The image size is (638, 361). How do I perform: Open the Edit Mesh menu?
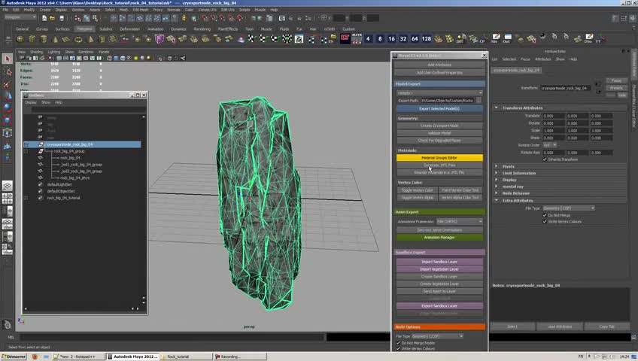coord(141,10)
